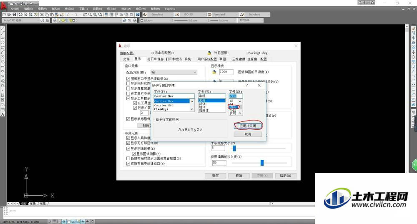Click the 应用并关闭 button
417x224 pixels.
pos(248,126)
